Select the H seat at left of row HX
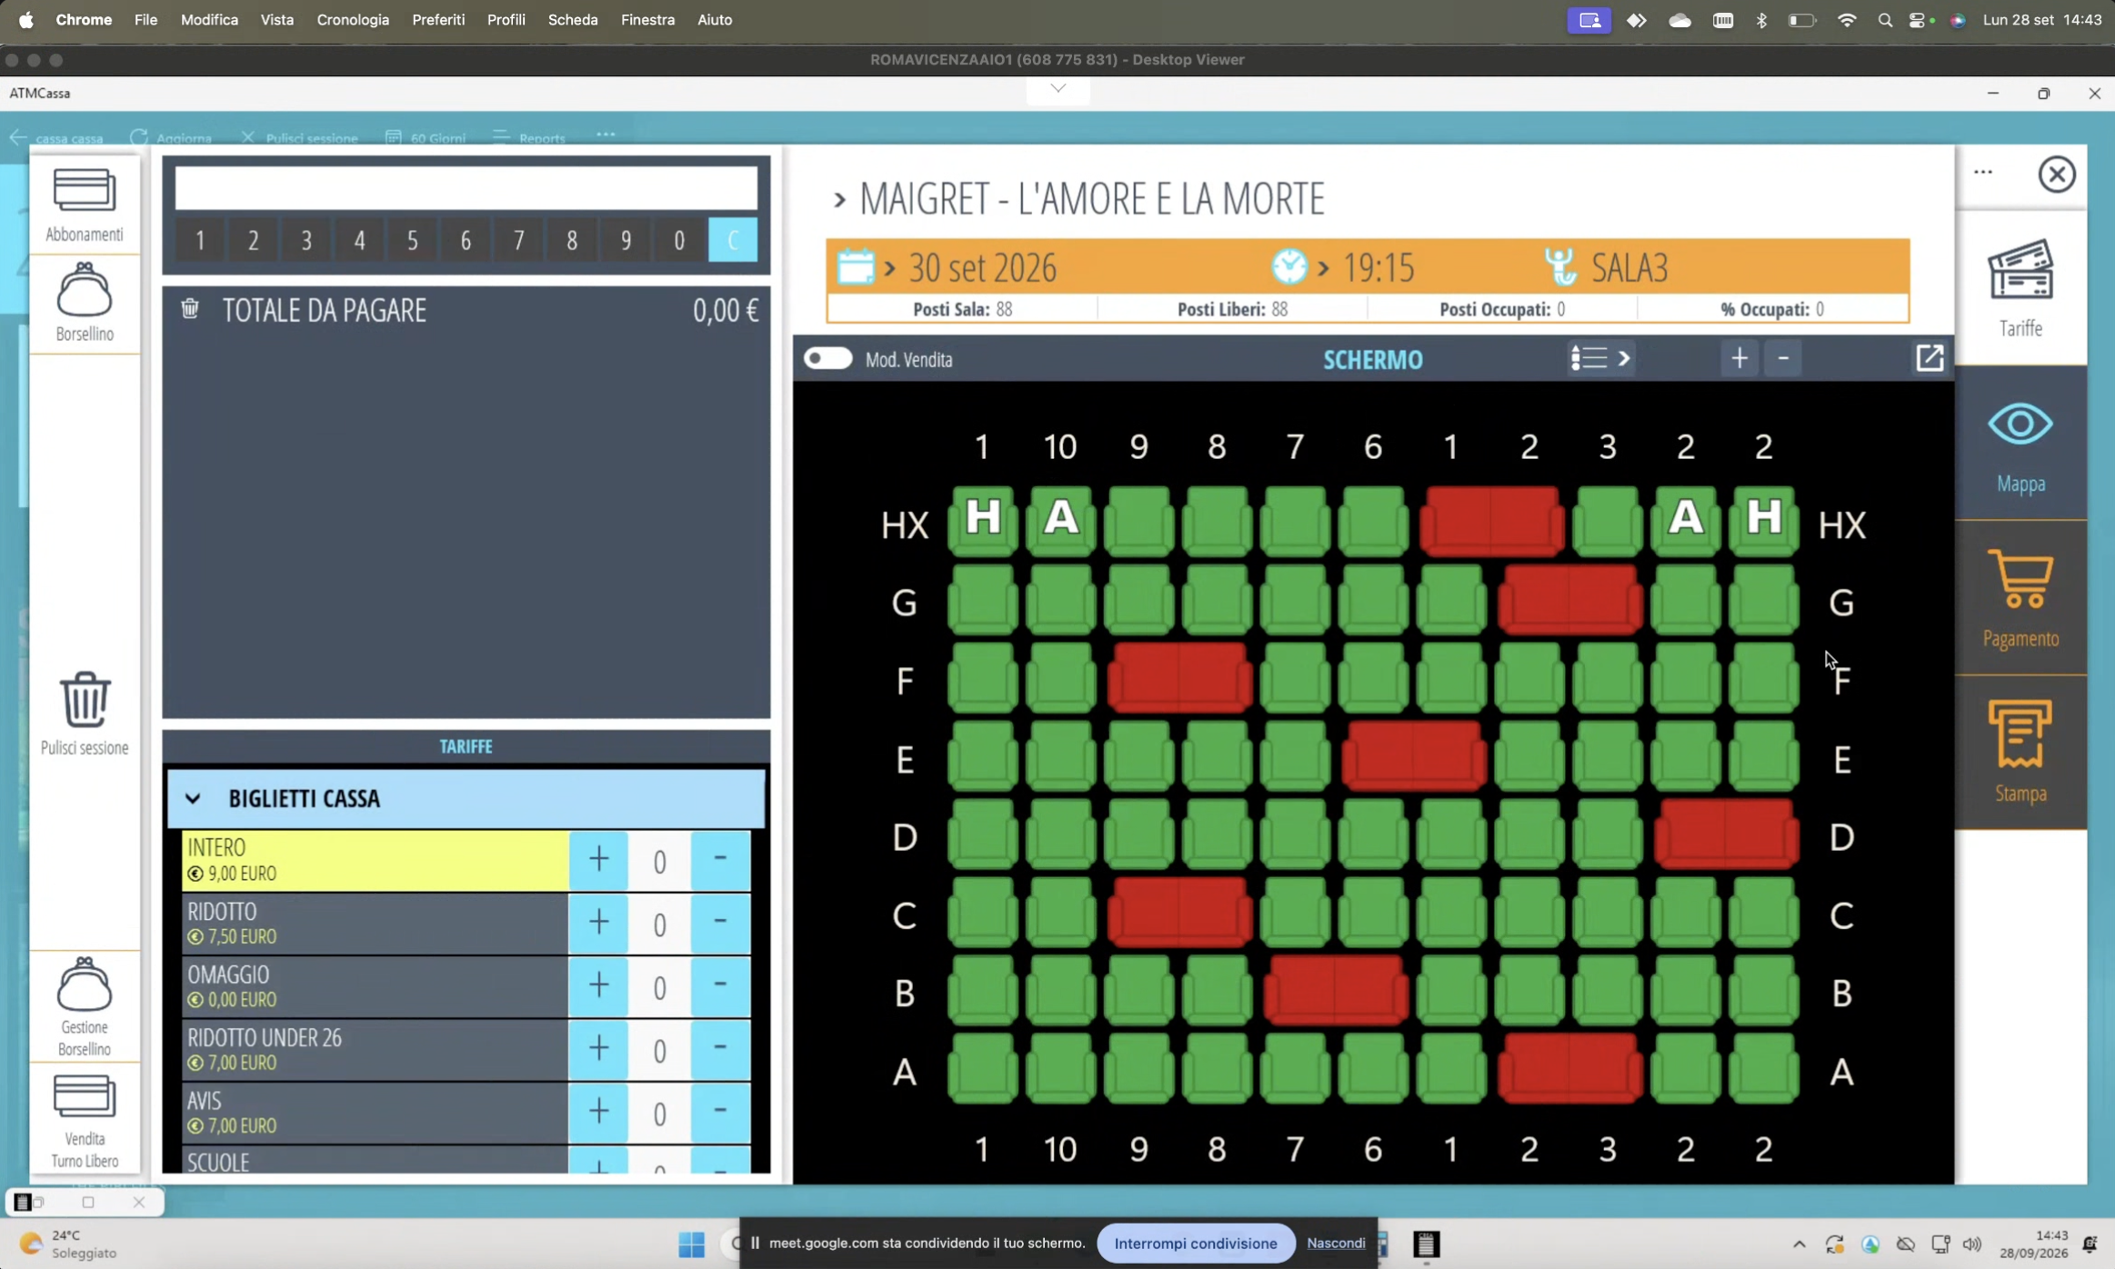 [983, 520]
